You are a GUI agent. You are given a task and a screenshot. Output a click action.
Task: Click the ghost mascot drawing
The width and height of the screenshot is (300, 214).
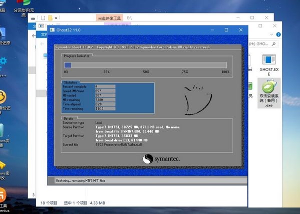tap(198, 99)
